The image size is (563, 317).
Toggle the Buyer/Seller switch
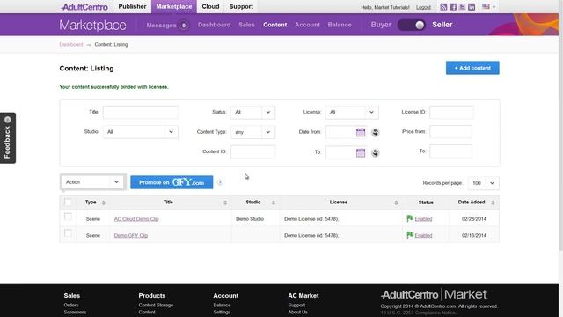coord(412,25)
